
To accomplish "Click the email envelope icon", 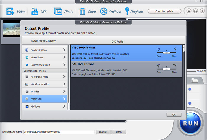I will pos(195,11).
